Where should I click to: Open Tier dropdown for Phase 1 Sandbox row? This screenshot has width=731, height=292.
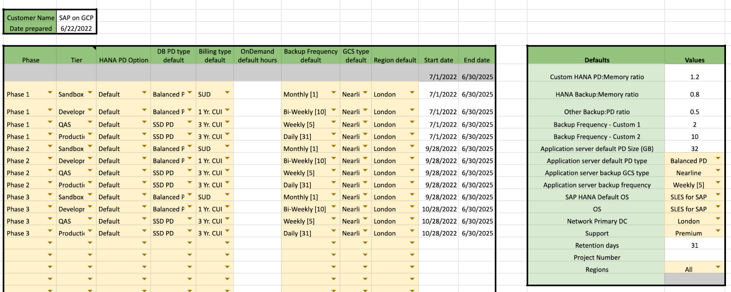click(x=90, y=93)
